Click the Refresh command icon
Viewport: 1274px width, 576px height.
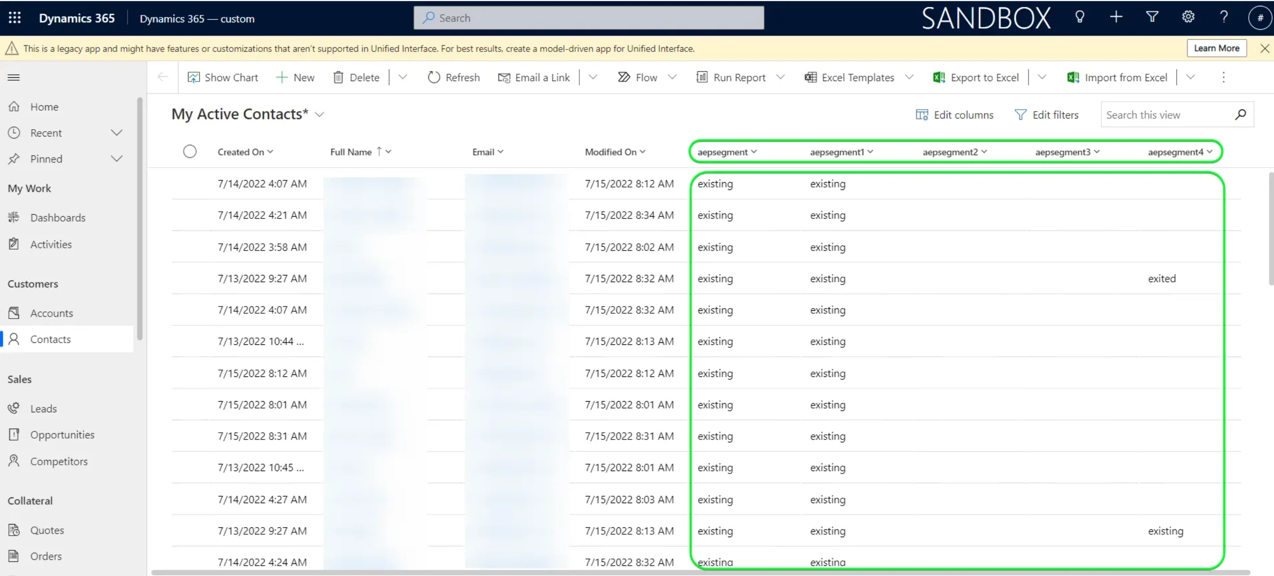(x=434, y=77)
